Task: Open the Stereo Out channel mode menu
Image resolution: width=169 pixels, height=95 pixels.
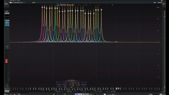Action: point(84,92)
